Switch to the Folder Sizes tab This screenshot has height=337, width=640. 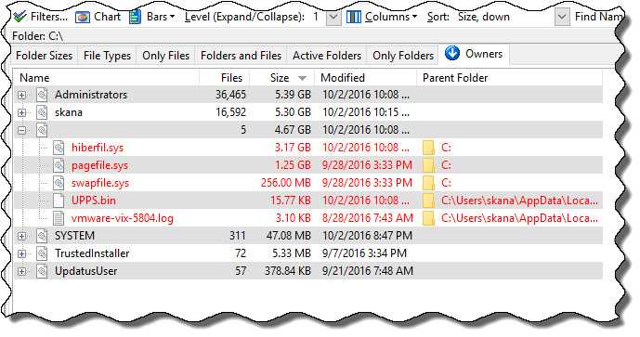pyautogui.click(x=44, y=56)
